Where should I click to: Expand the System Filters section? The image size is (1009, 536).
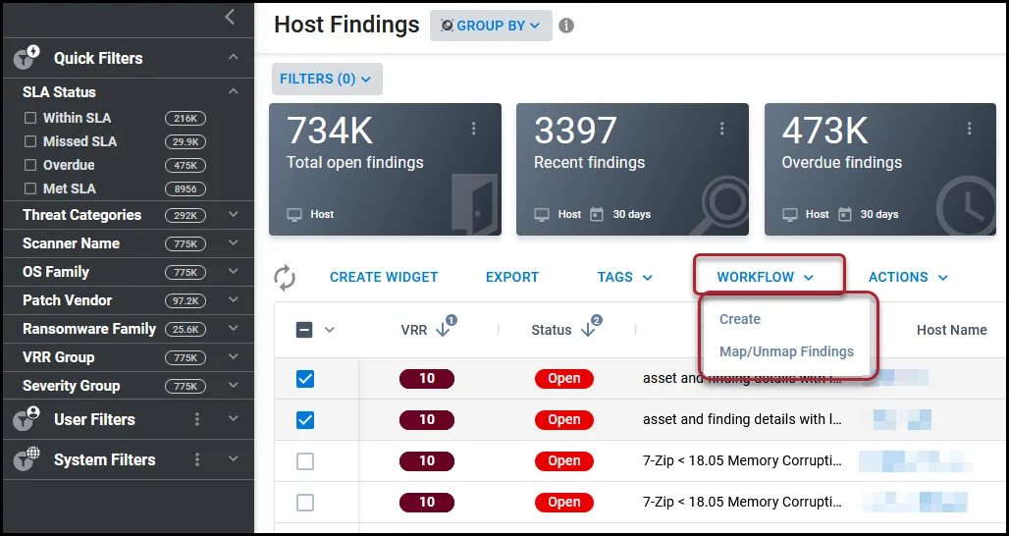tap(233, 459)
